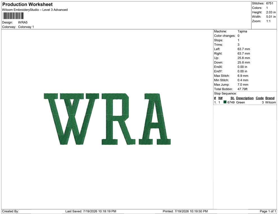Click the Zoom value "1:1"
The height and width of the screenshot is (214, 278).
(268, 21)
